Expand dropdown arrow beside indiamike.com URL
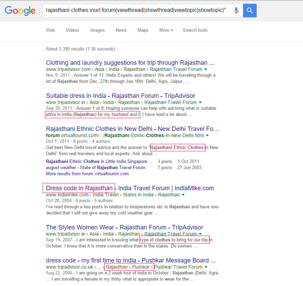This screenshot has height=286, width=303. (183, 195)
